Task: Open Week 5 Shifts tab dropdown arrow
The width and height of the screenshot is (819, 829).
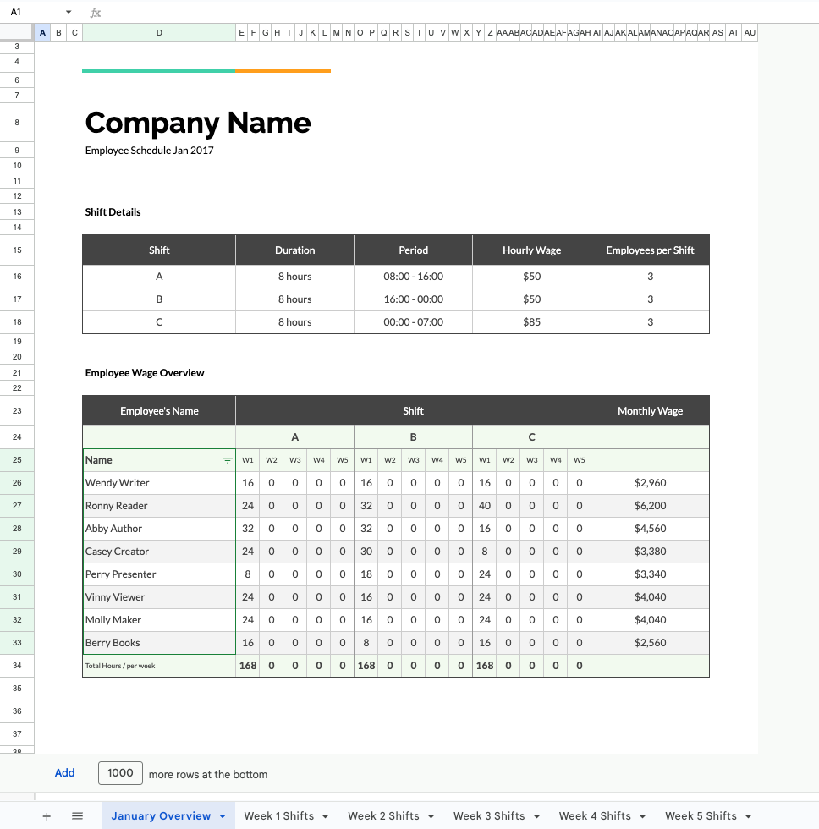Action: pyautogui.click(x=748, y=817)
